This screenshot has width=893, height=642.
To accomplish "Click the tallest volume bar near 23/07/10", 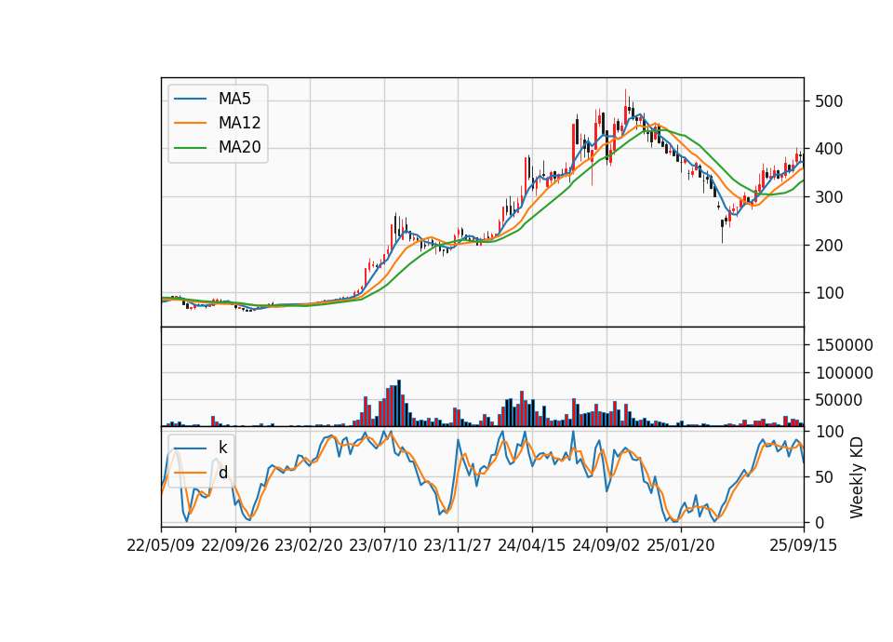I will [x=399, y=403].
